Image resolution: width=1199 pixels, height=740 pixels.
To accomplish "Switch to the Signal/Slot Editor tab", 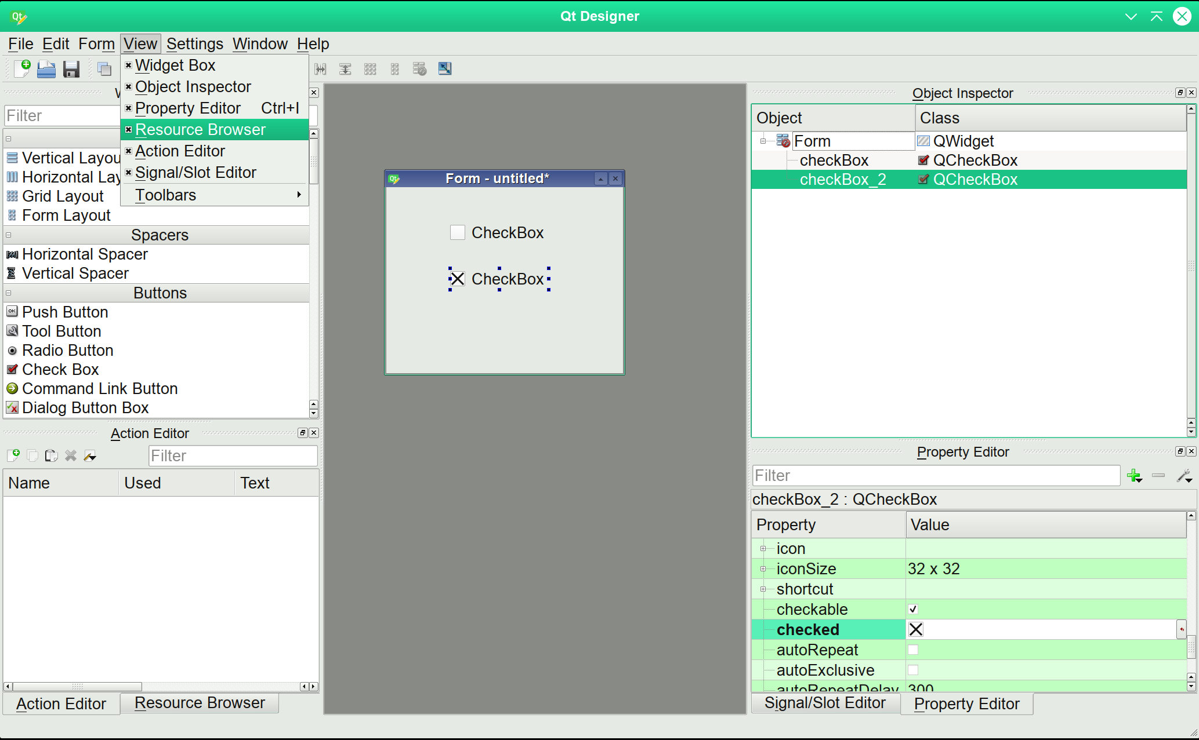I will click(825, 703).
